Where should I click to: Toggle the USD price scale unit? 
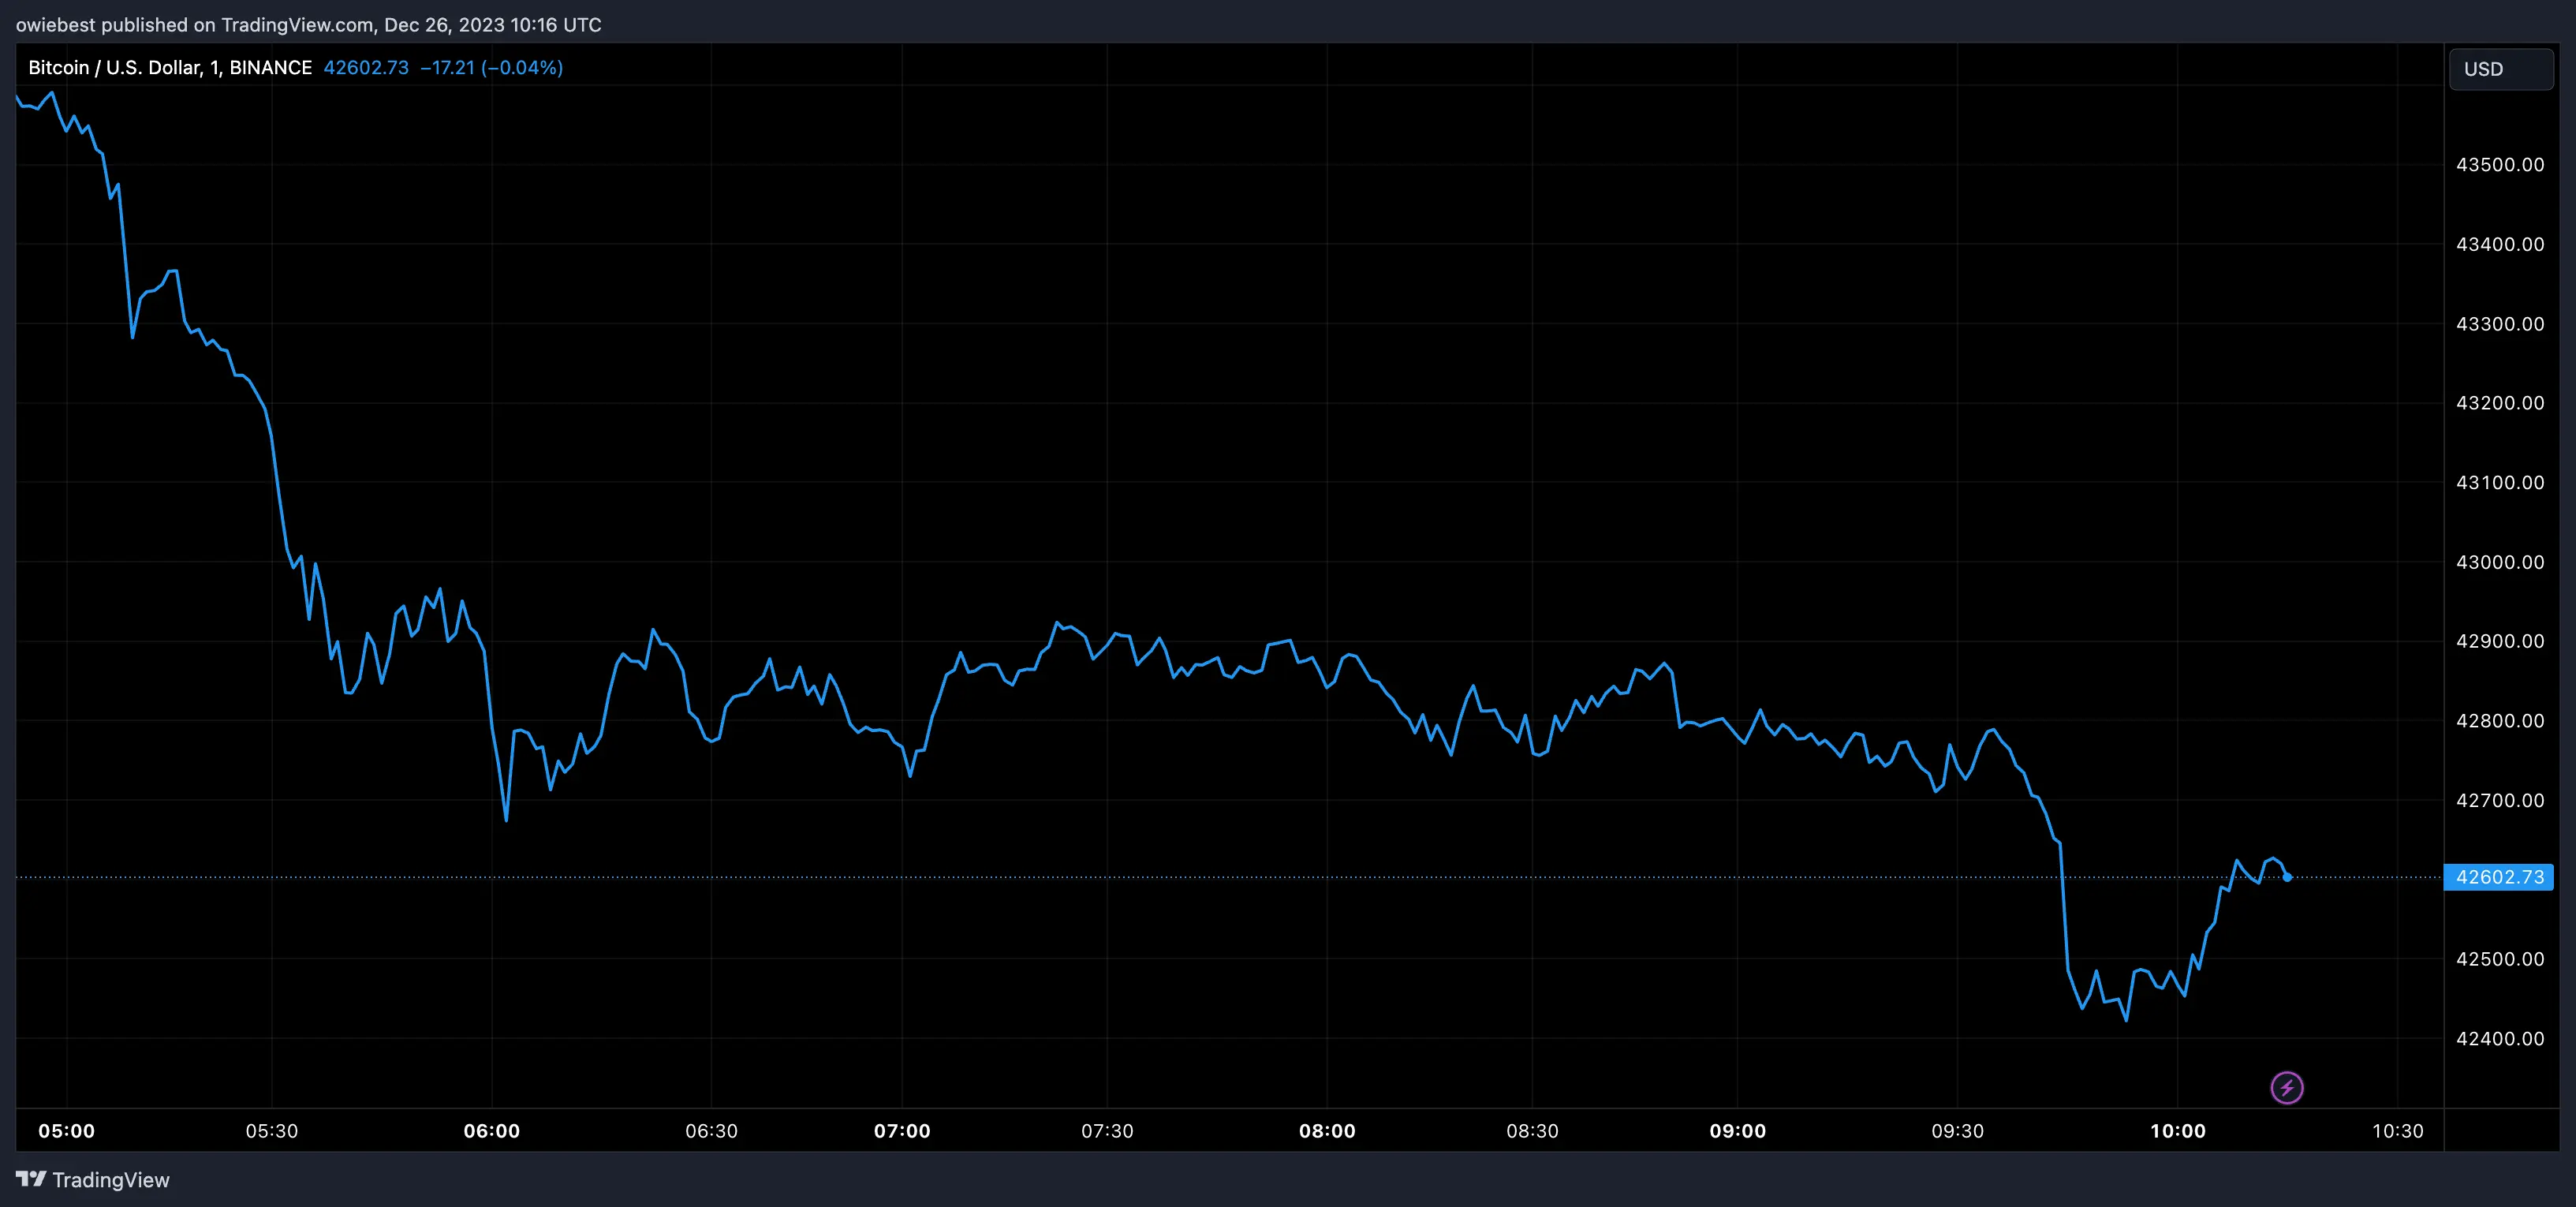(2501, 68)
